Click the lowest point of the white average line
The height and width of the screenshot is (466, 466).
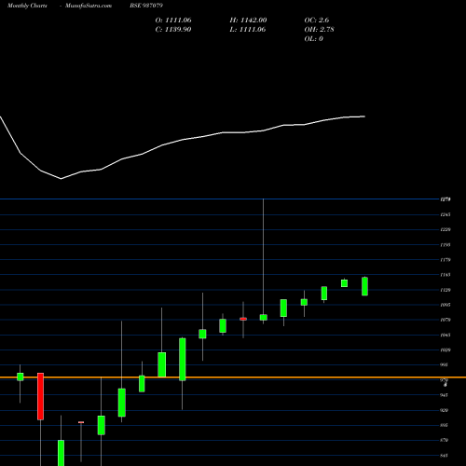pos(61,179)
